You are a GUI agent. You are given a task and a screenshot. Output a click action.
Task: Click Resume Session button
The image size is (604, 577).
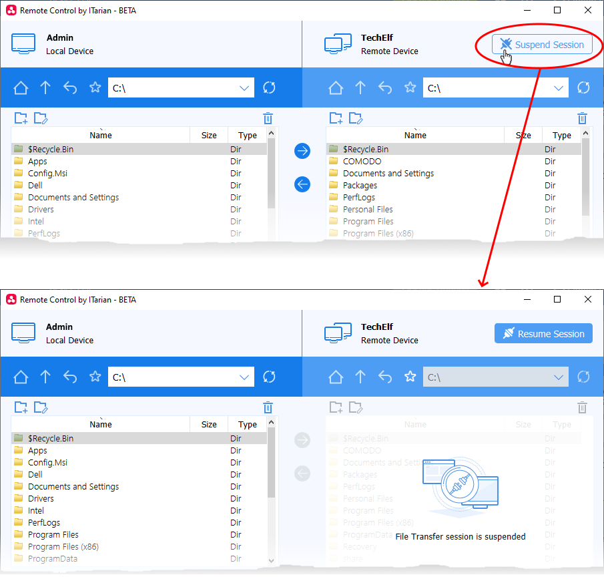point(543,334)
